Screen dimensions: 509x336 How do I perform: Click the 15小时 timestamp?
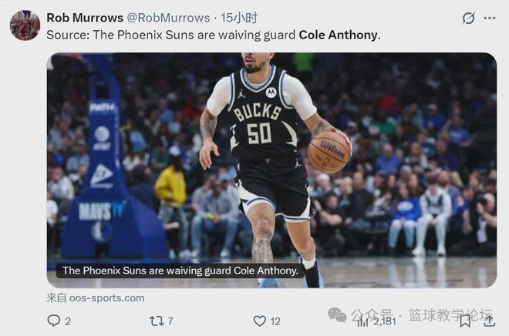[x=239, y=18]
